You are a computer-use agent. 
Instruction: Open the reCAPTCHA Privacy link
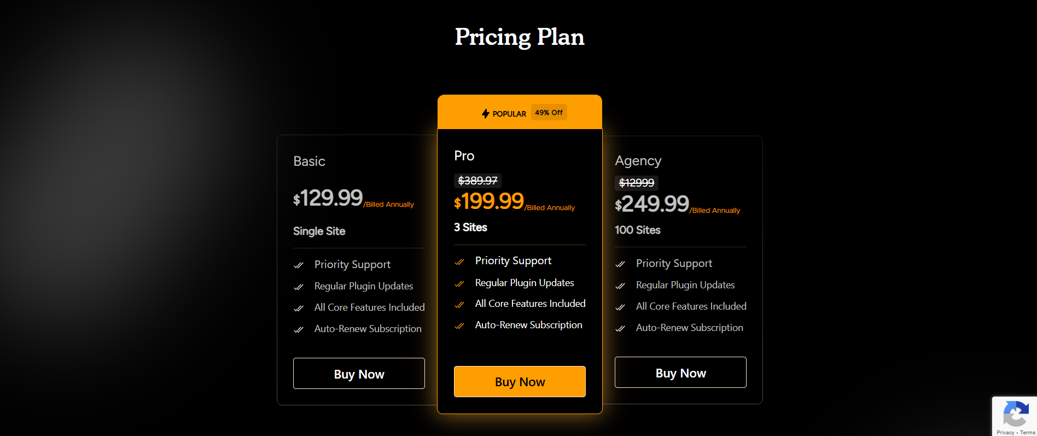click(1006, 433)
